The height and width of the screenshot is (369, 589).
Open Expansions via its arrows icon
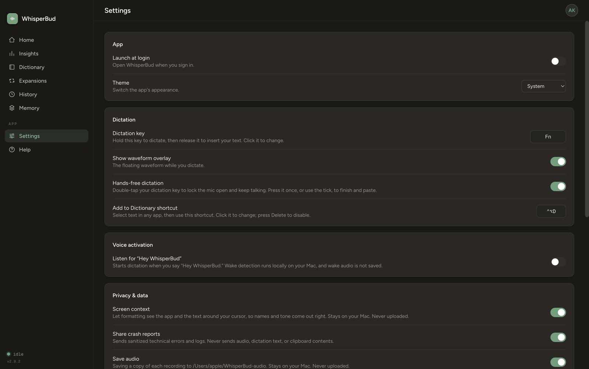(x=12, y=80)
